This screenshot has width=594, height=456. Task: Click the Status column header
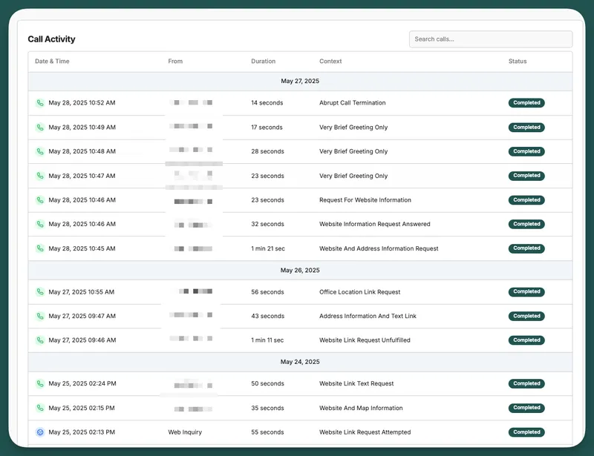tap(518, 62)
